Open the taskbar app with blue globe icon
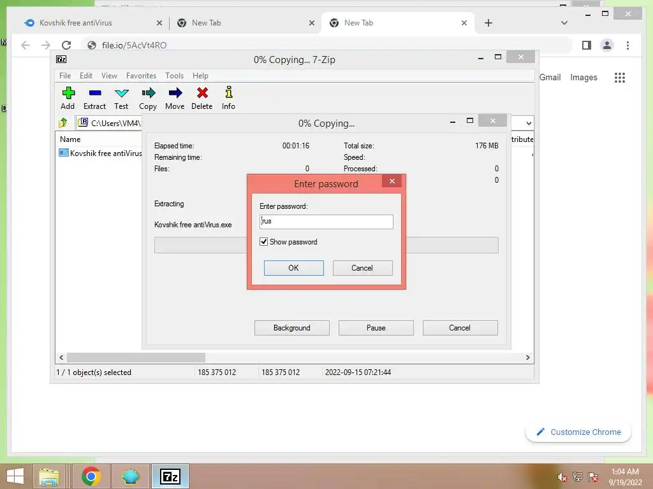The width and height of the screenshot is (653, 489). [x=130, y=476]
